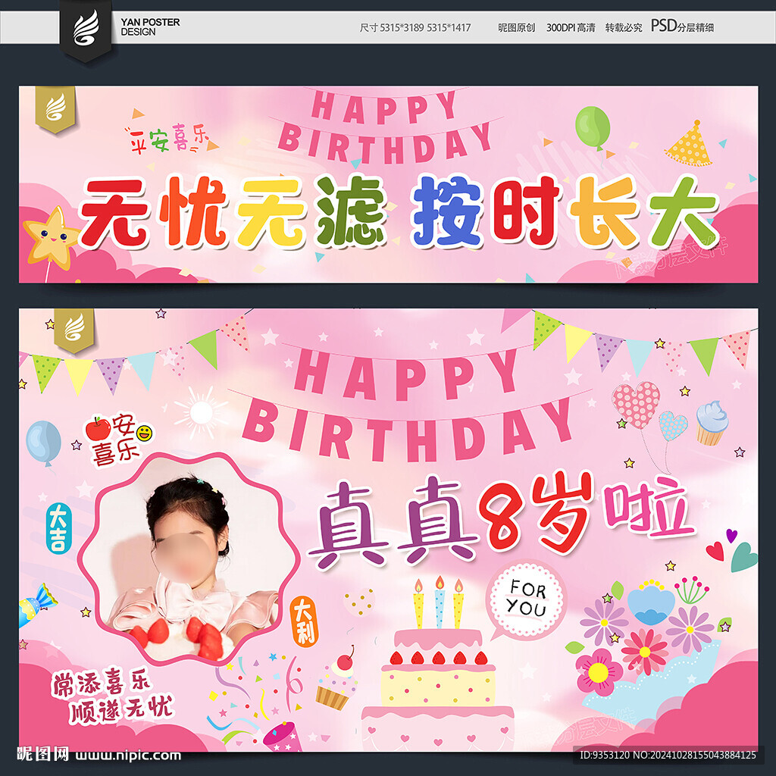Click the blue frosted cupcake
This screenshot has height=776, width=776.
712,423
